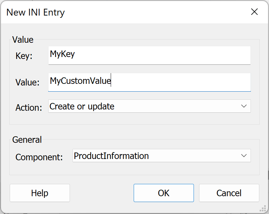Open Help for INI entries
269x214 pixels.
pos(40,193)
